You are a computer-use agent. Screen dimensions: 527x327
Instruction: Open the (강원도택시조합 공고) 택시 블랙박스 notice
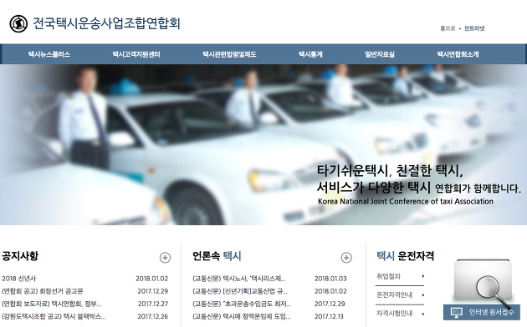point(54,316)
